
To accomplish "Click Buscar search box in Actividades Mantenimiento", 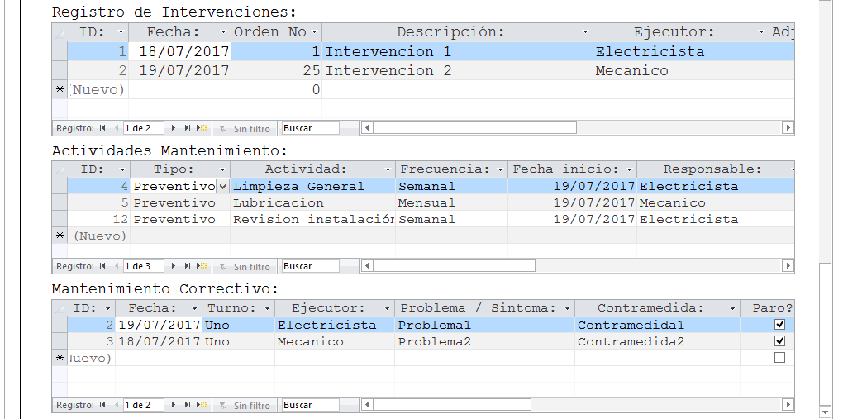I will coord(310,266).
